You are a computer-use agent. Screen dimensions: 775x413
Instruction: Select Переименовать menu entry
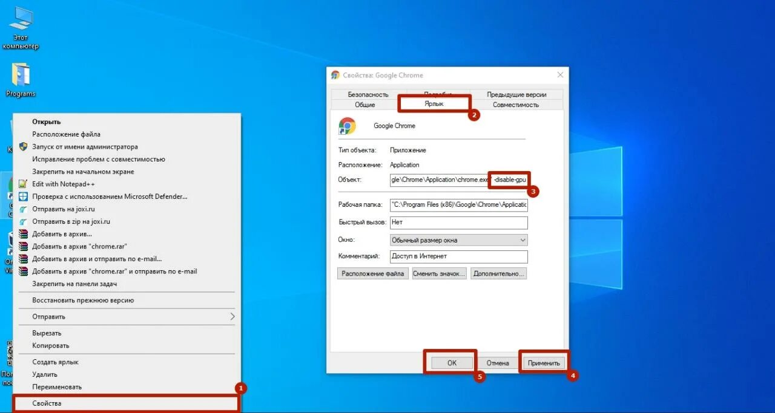(127, 387)
